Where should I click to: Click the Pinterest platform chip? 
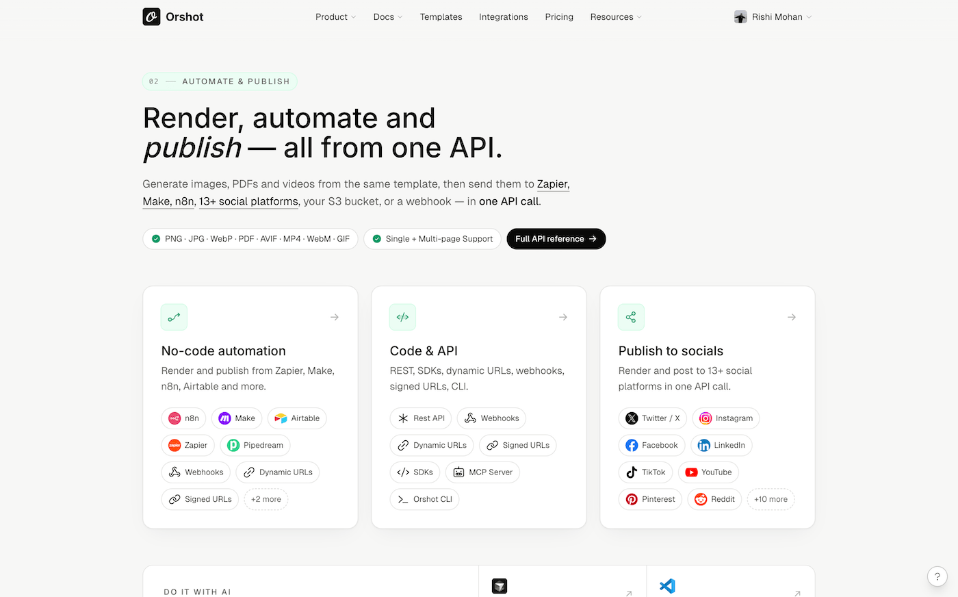pos(650,499)
